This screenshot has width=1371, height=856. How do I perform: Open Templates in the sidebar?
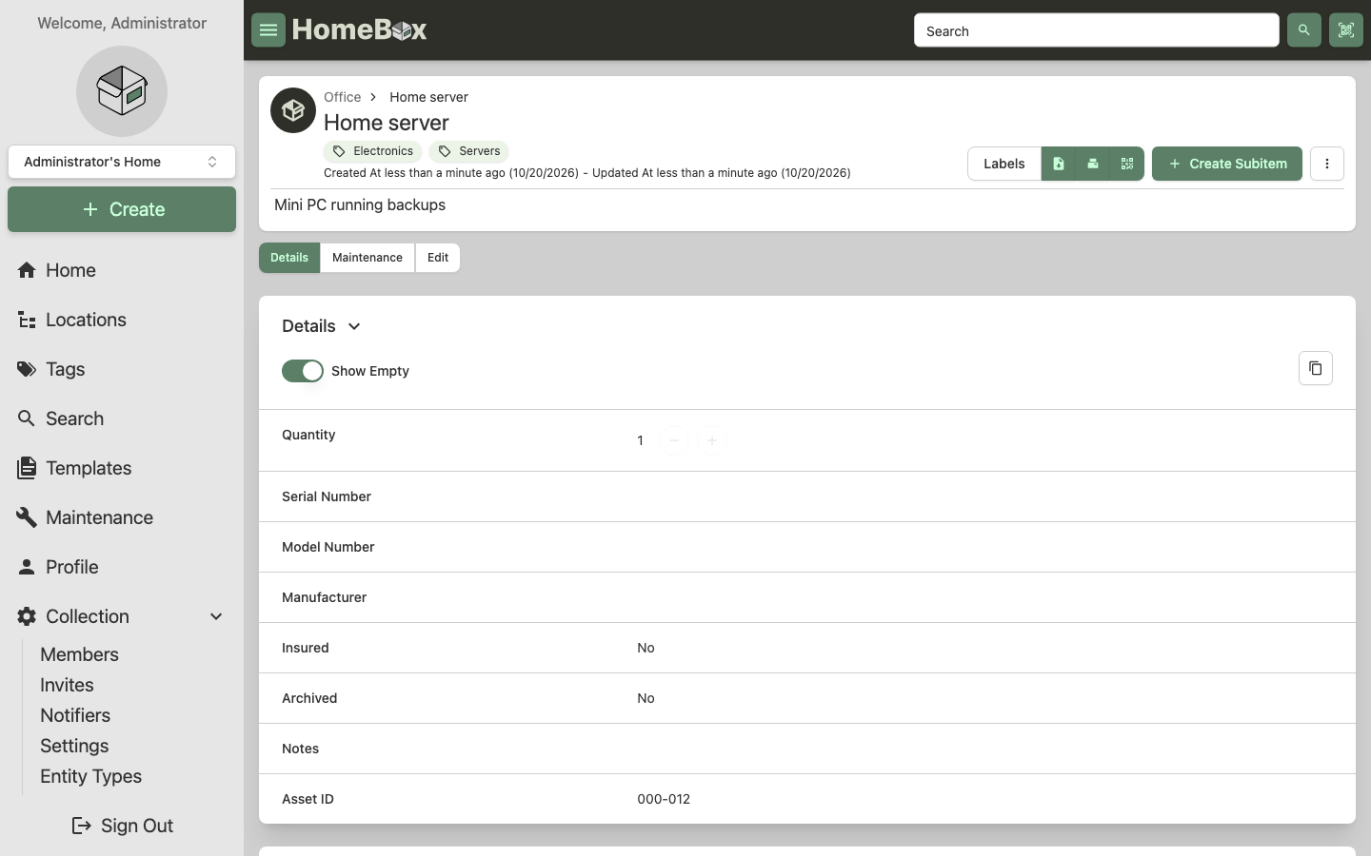point(122,468)
